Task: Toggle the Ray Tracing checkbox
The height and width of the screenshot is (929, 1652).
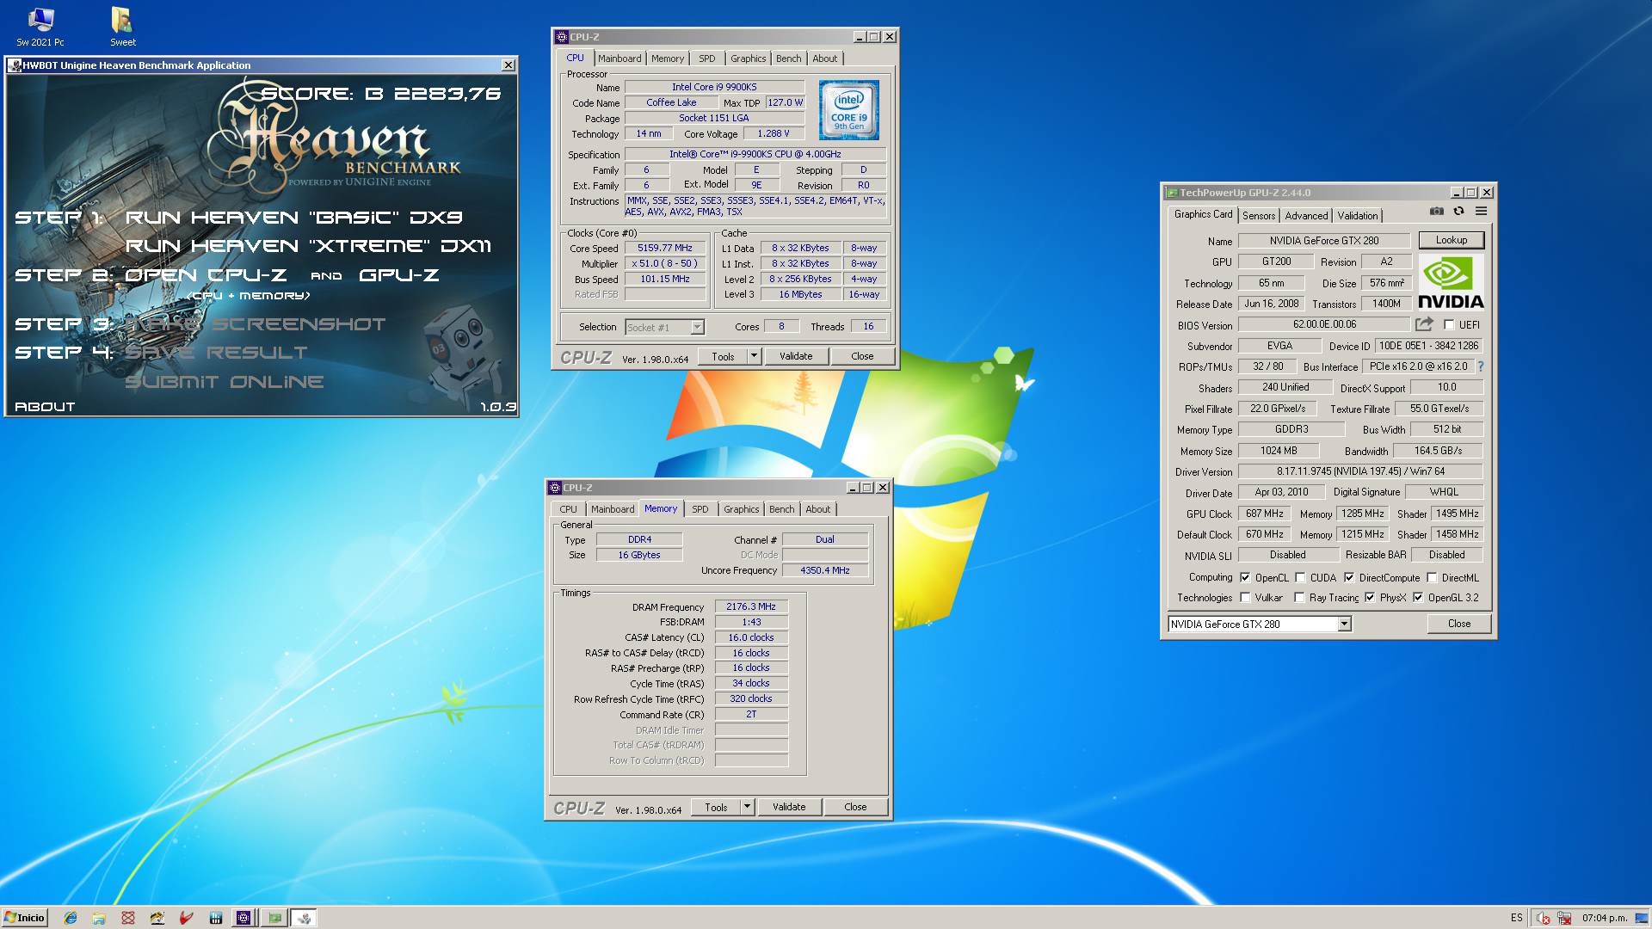Action: pyautogui.click(x=1300, y=598)
